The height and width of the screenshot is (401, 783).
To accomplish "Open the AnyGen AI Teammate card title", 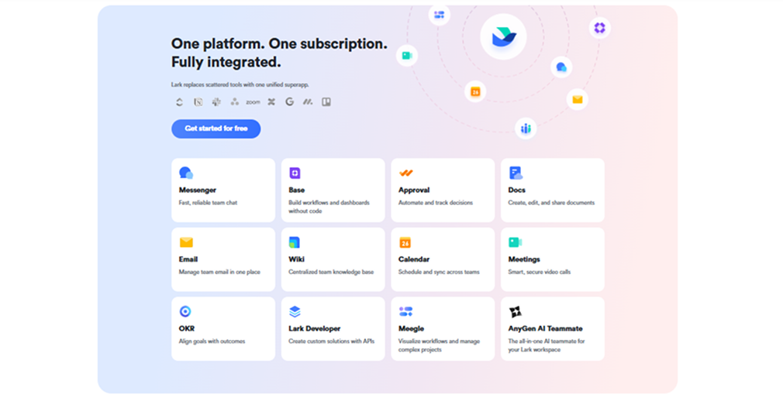I will 545,329.
